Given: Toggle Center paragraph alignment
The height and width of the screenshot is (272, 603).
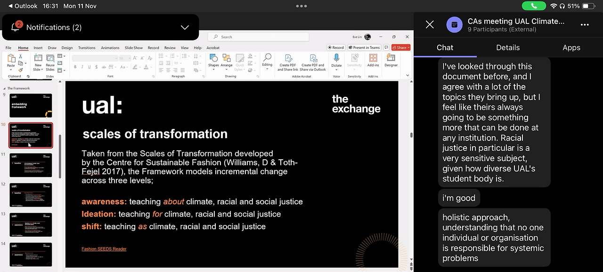Looking at the screenshot, I should point(168,70).
